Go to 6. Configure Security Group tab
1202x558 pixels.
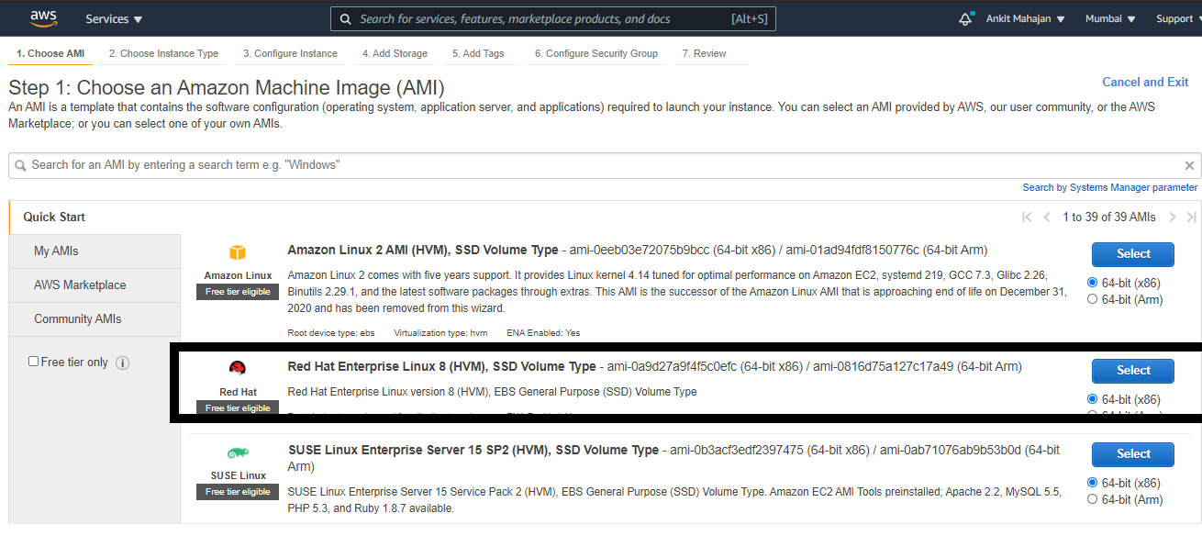pyautogui.click(x=596, y=54)
